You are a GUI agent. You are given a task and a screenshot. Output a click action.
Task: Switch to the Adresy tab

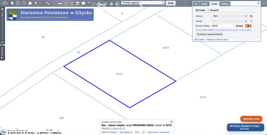pyautogui.click(x=204, y=4)
